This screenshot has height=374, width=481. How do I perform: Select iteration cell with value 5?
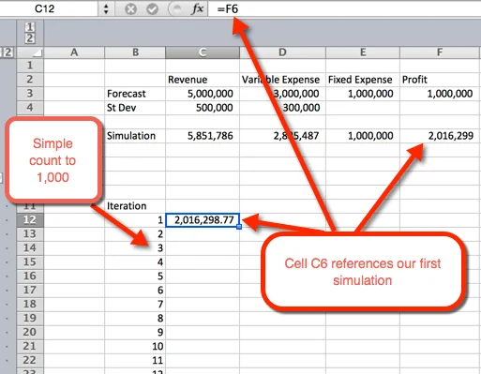click(135, 277)
